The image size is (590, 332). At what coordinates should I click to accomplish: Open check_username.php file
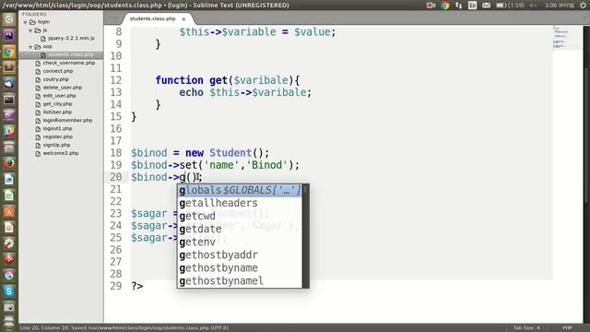click(x=68, y=63)
